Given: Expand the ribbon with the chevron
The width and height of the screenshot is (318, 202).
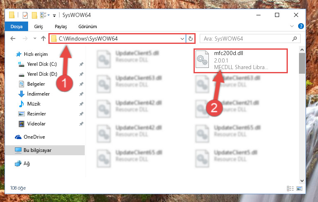Looking at the screenshot, I should [x=292, y=26].
